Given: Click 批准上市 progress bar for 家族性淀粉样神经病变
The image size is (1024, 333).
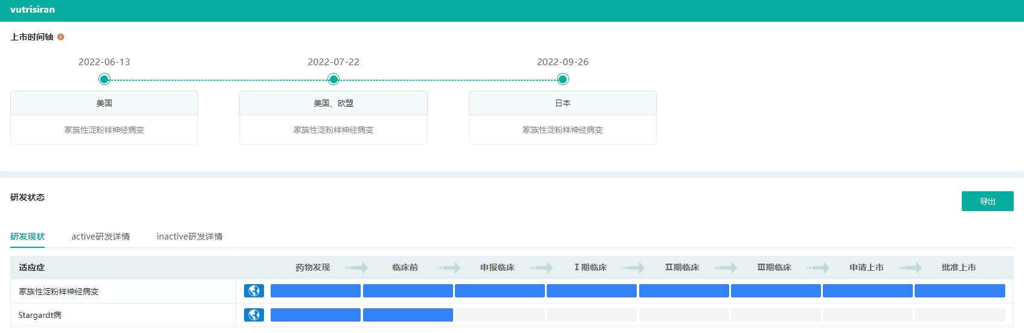Looking at the screenshot, I should click(959, 291).
